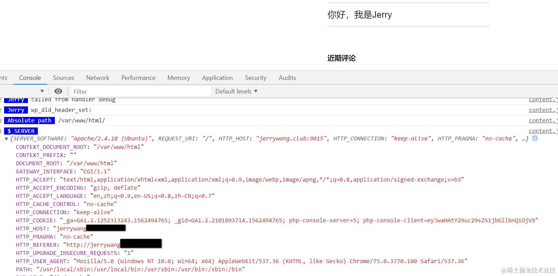Open the Memory tab
This screenshot has width=558, height=276.
(x=179, y=78)
